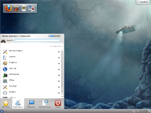Click the All Applications breadcrumb

click(x=56, y=46)
